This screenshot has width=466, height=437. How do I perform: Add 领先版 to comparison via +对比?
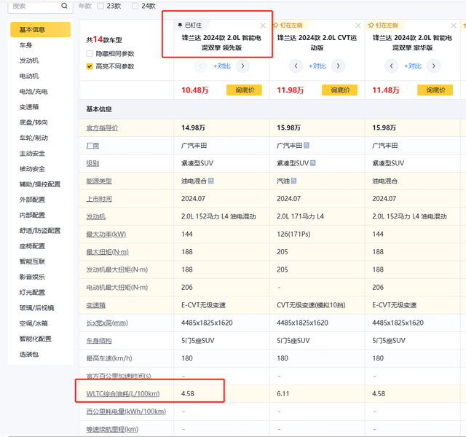221,66
